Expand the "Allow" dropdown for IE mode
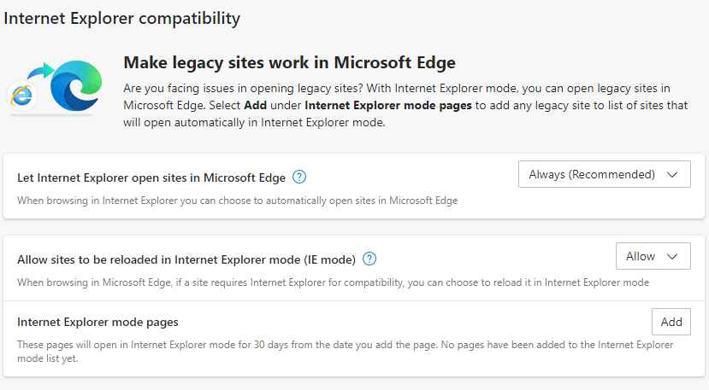 (x=653, y=256)
